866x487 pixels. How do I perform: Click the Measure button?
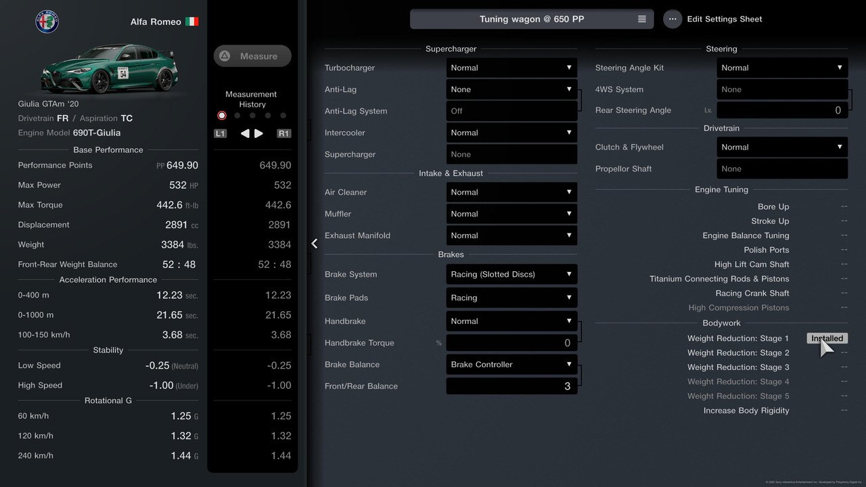click(252, 56)
